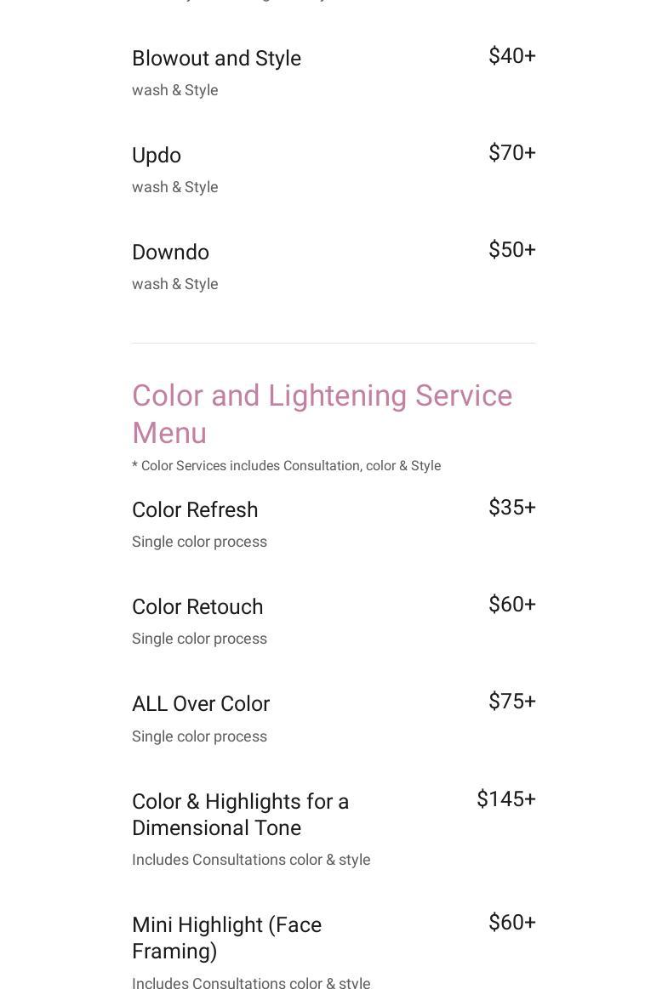Select Color & Highlights for a Dimensional Tone
The image size is (668, 989).
click(240, 815)
